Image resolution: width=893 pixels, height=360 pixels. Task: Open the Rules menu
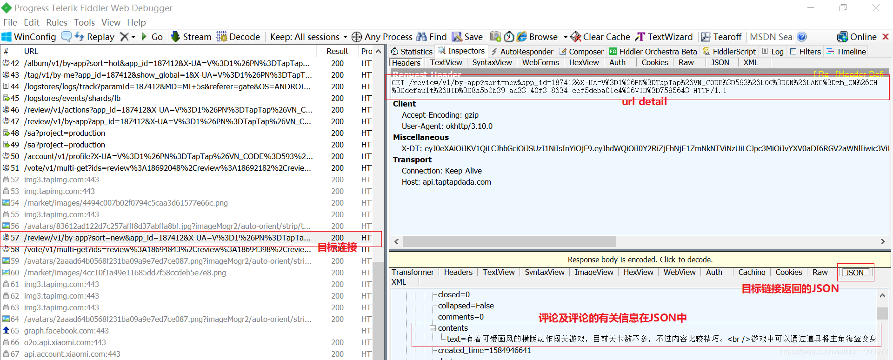57,22
